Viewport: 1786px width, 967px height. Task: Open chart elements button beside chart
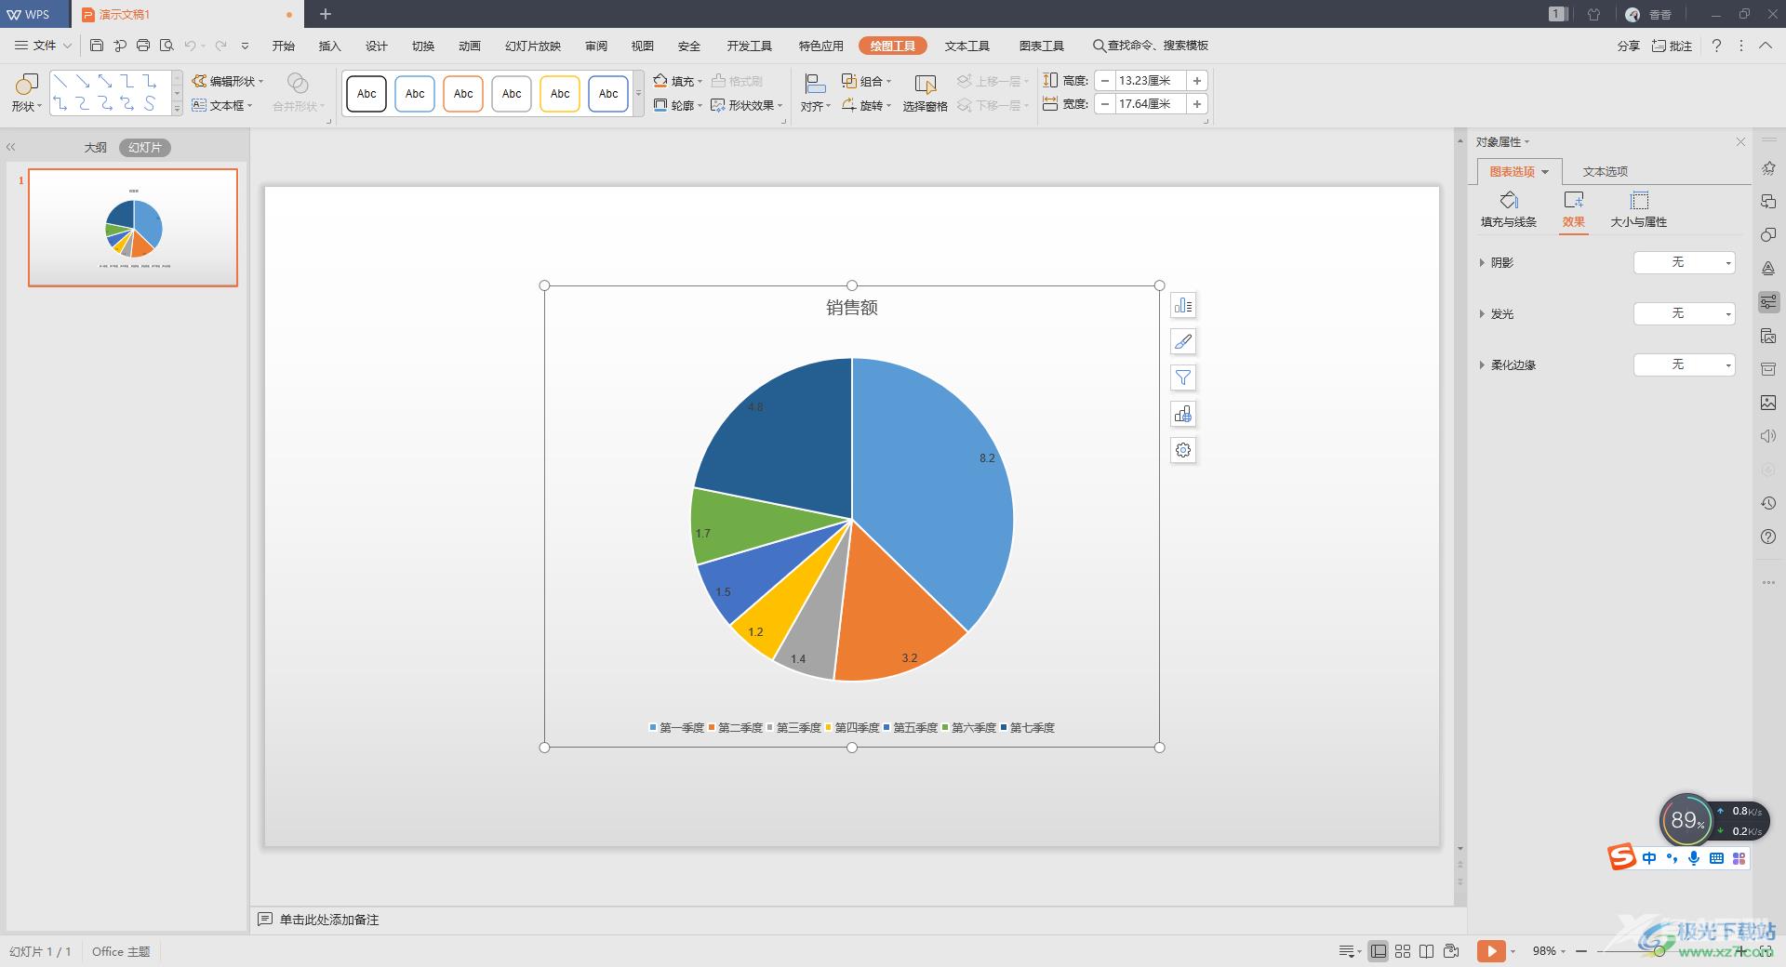coord(1183,305)
